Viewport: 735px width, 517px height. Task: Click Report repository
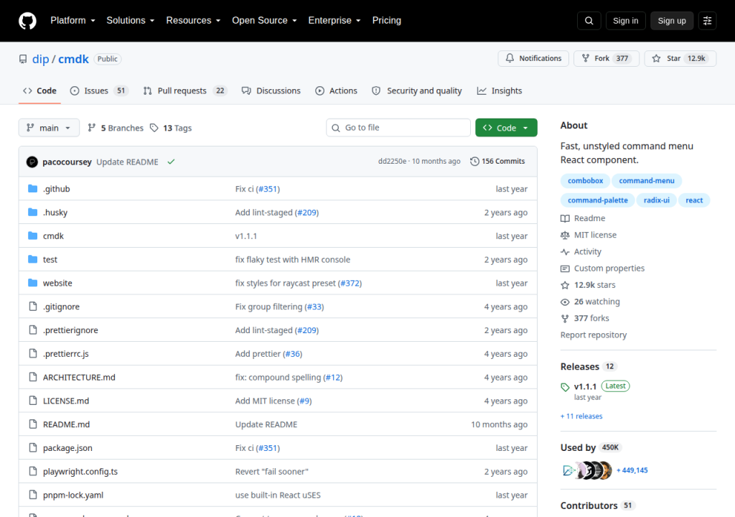pyautogui.click(x=594, y=335)
